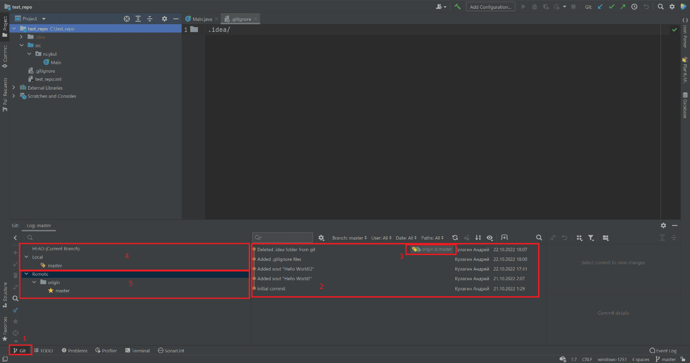Open Git tool window settings gear
This screenshot has width=690, height=363.
(663, 226)
